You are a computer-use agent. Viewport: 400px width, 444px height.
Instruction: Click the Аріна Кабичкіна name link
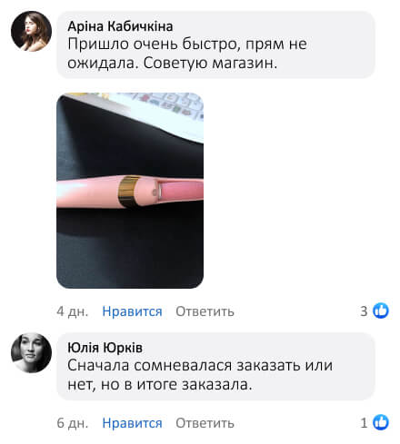pyautogui.click(x=120, y=26)
